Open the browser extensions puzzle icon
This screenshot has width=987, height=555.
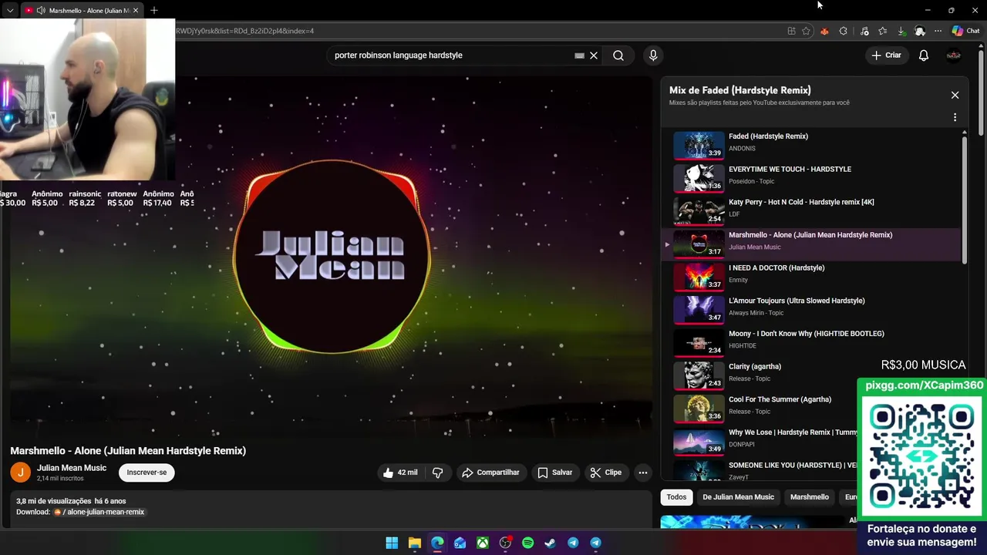pos(843,31)
